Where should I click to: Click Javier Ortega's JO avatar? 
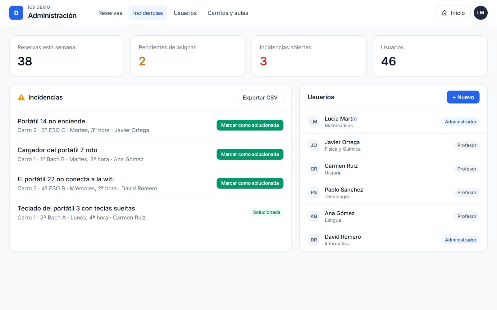314,145
